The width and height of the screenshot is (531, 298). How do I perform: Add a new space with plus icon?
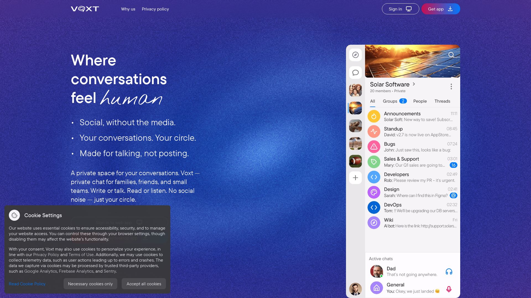355,178
